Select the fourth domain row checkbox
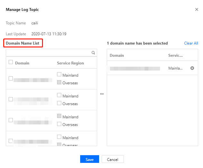This screenshot has height=168, width=203. [11, 141]
